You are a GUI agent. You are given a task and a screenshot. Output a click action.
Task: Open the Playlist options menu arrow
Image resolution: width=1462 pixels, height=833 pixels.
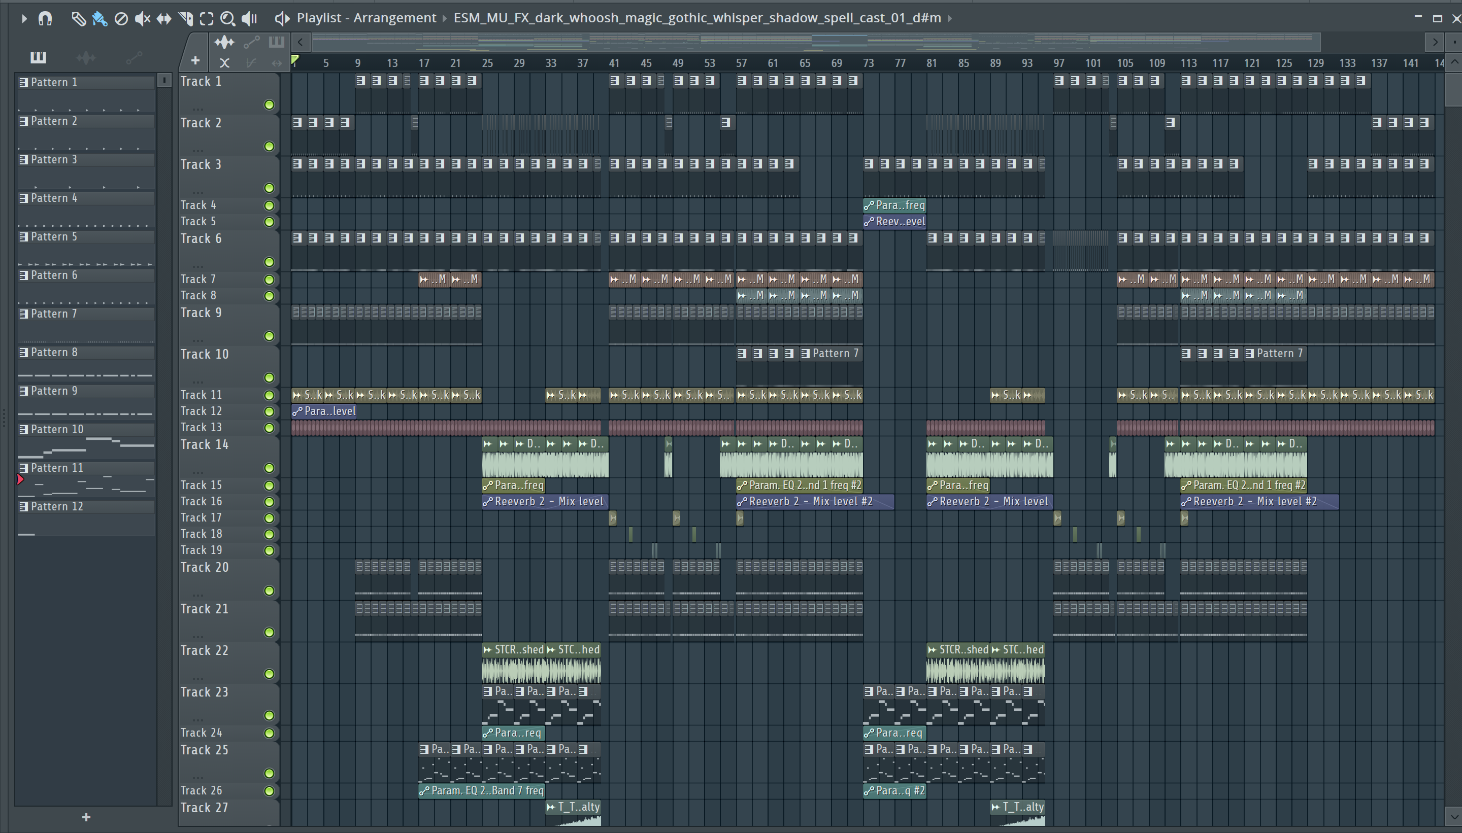point(23,18)
